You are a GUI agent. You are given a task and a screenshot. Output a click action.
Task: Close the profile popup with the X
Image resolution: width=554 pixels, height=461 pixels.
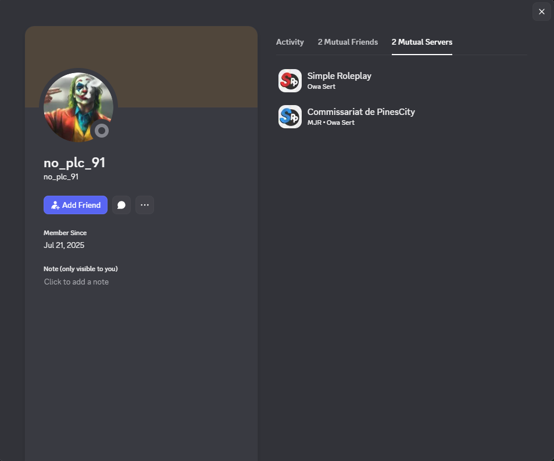tap(541, 12)
